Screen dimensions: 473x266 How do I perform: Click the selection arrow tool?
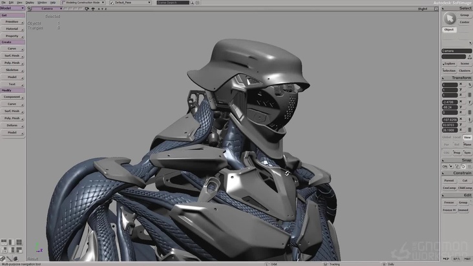pyautogui.click(x=448, y=18)
